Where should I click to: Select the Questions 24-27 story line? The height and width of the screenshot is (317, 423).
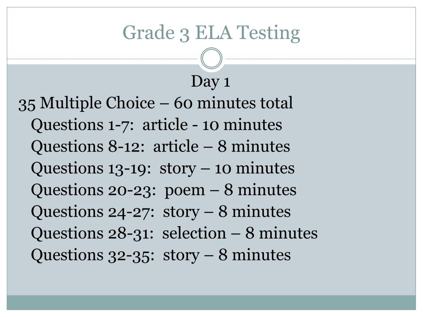[x=161, y=212]
